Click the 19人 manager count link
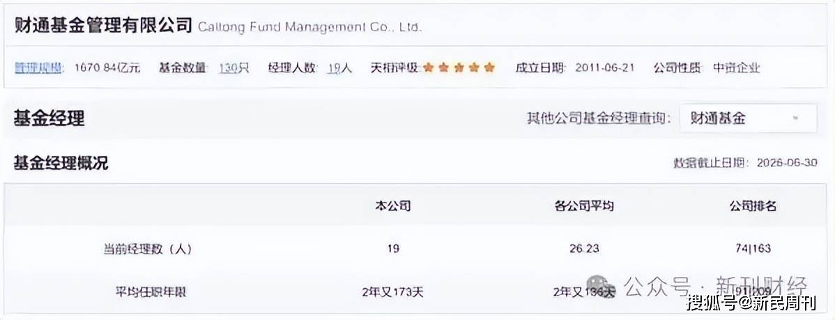Image resolution: width=835 pixels, height=320 pixels. [x=340, y=68]
